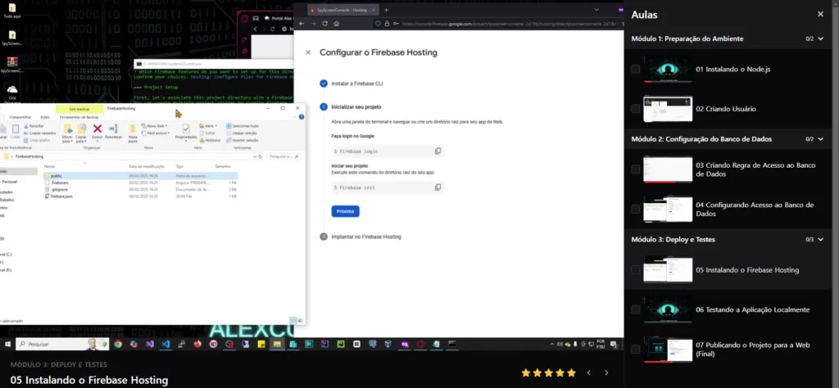
Task: Select the SpyScreenConecte Hosting browser tab
Action: point(342,10)
